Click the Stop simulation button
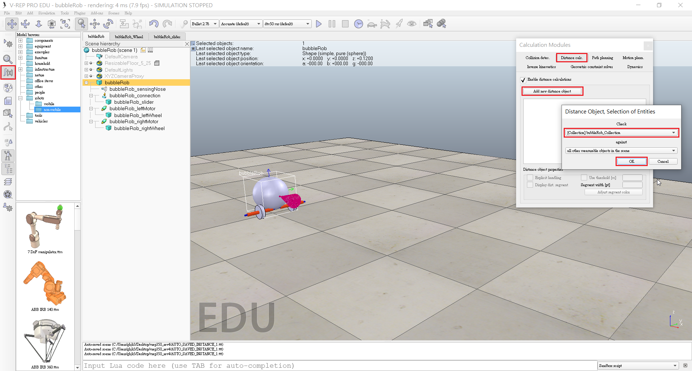The image size is (692, 371). click(x=345, y=24)
